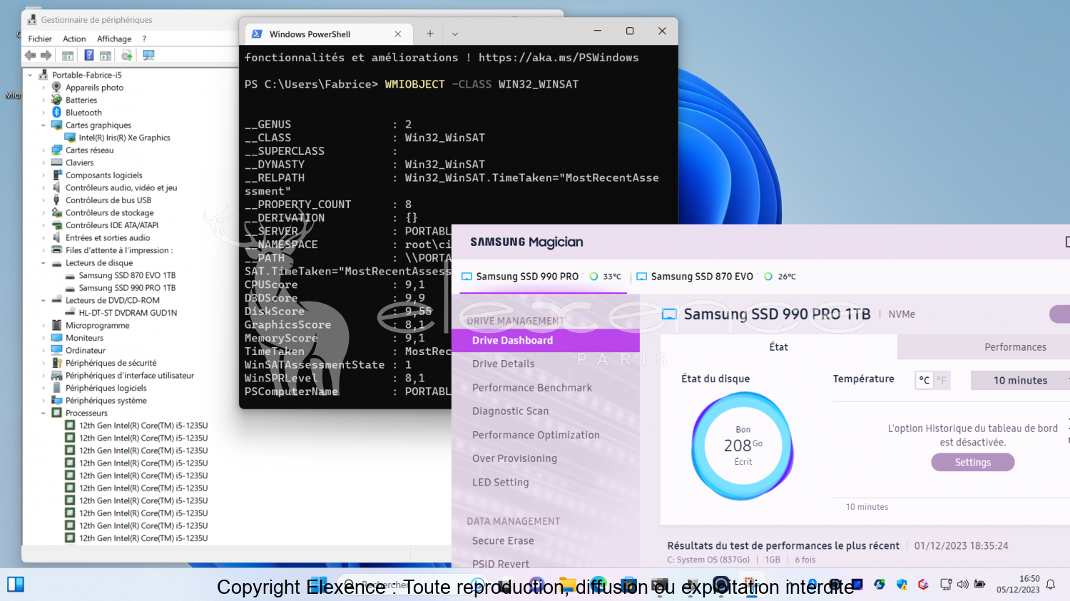Image resolution: width=1070 pixels, height=601 pixels.
Task: Switch to the État tab in Magician
Action: (x=778, y=347)
